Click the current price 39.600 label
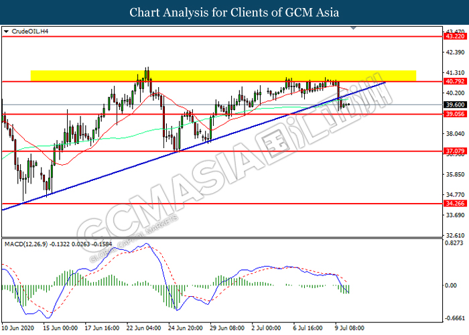This screenshot has width=469, height=335. (455, 105)
